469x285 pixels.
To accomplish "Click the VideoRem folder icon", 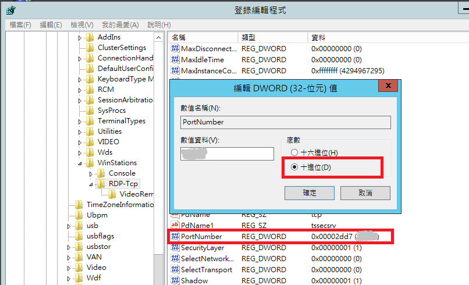I will click(112, 194).
